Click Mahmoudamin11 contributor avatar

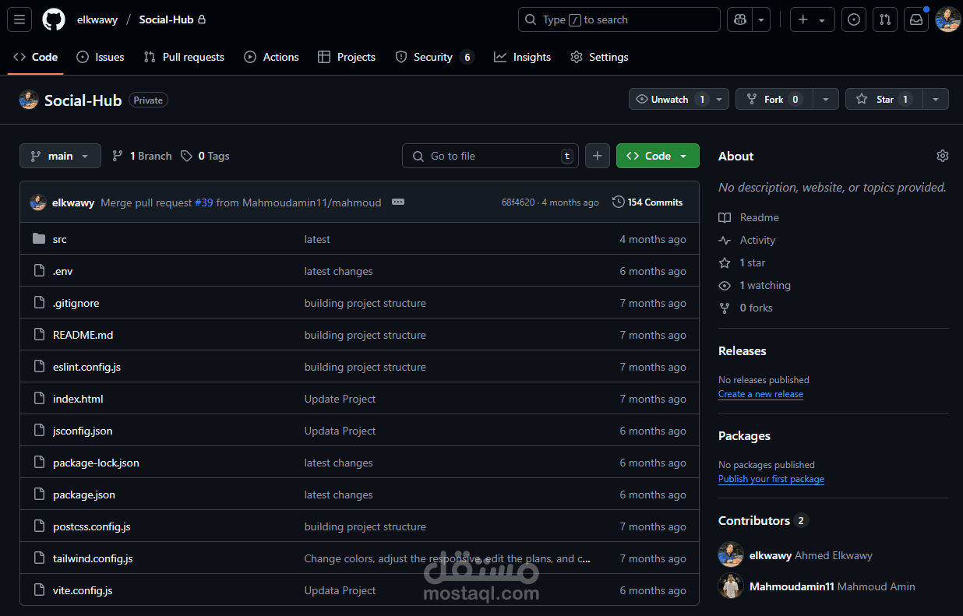click(731, 586)
